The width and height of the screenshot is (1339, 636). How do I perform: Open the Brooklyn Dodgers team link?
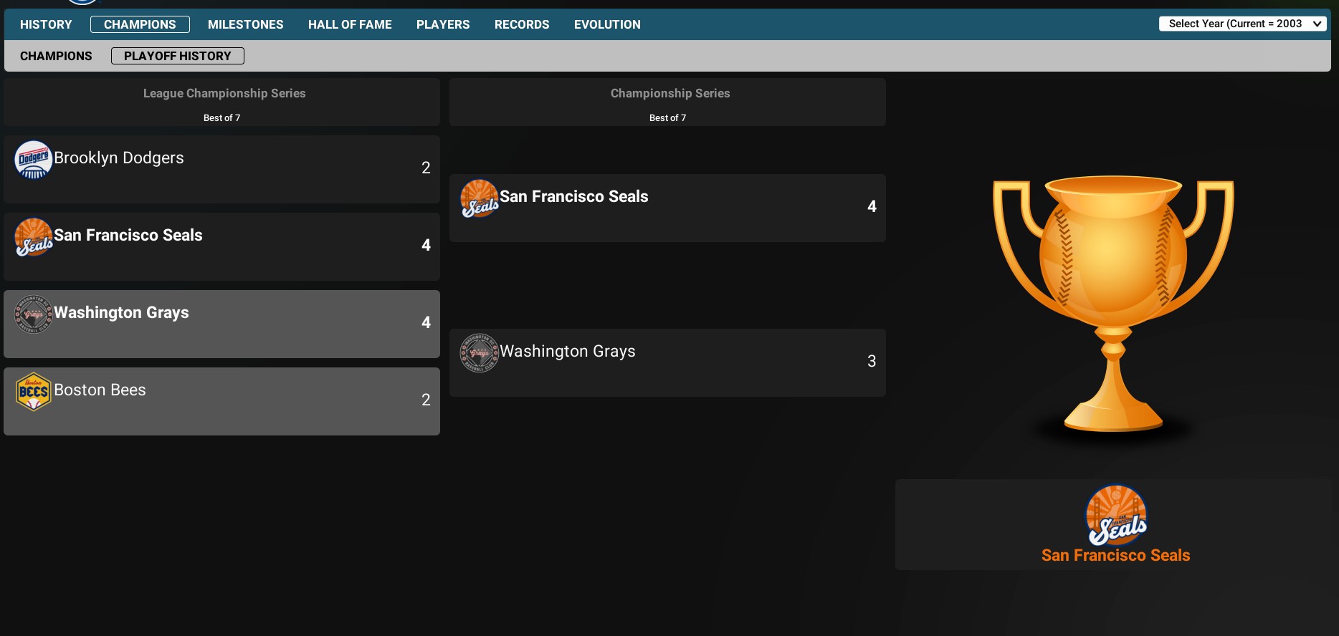click(119, 158)
